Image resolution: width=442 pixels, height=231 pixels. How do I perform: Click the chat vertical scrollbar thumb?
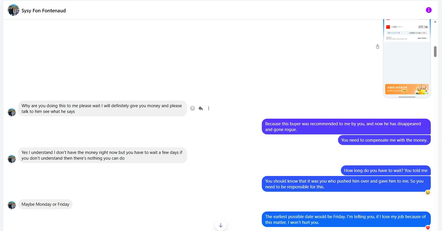coord(435,52)
